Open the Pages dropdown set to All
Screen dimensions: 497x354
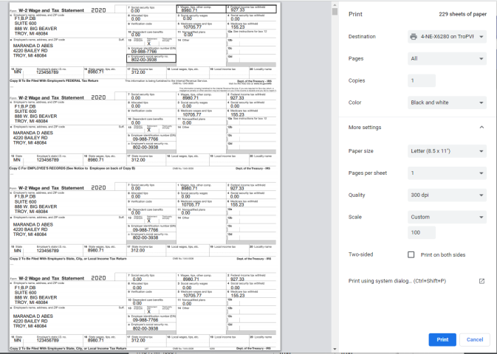[x=447, y=58]
